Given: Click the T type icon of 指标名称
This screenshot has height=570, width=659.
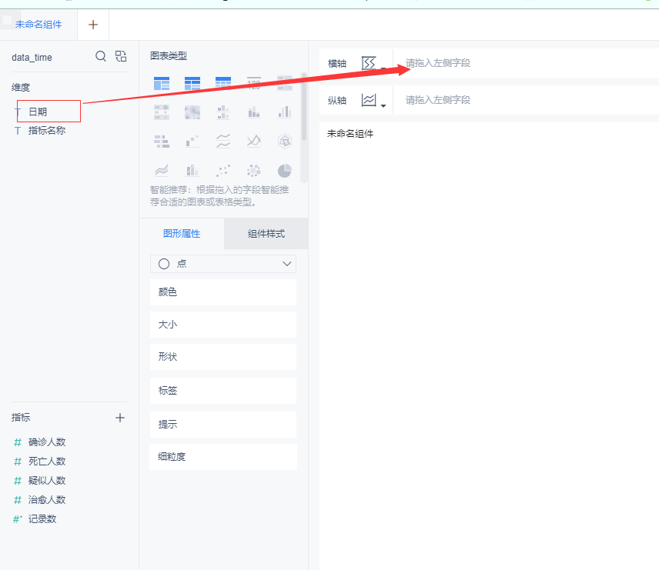Looking at the screenshot, I should (x=18, y=131).
